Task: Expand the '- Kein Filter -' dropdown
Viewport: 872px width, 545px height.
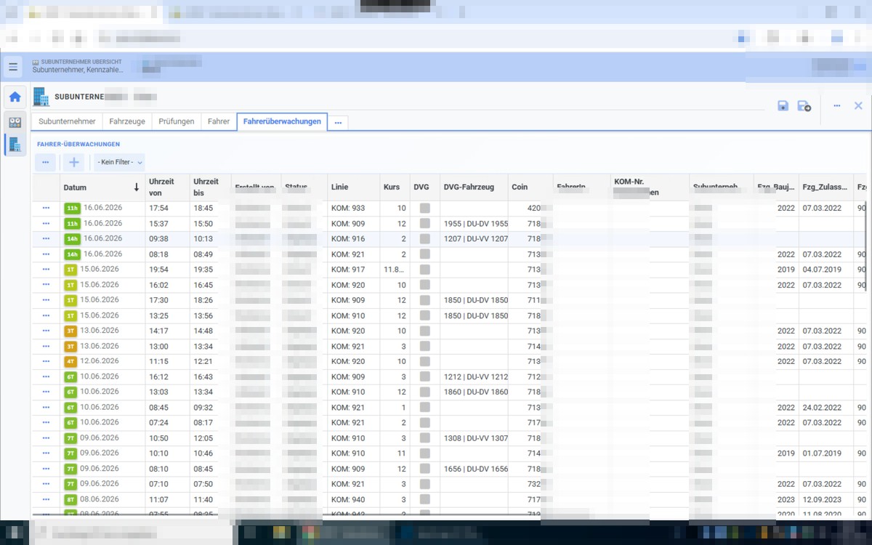Action: [120, 162]
